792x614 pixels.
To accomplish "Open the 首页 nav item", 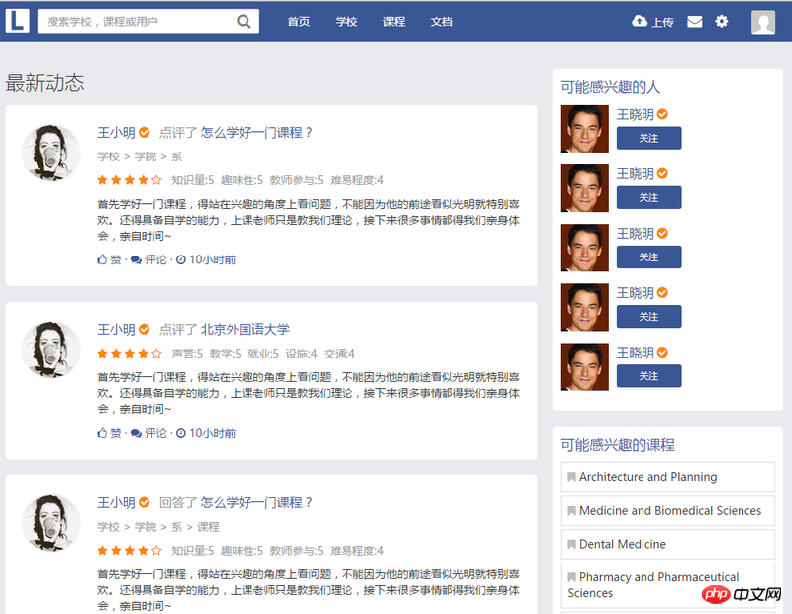I will tap(299, 22).
